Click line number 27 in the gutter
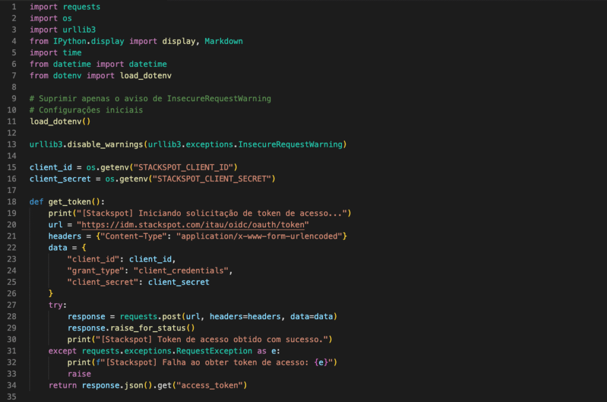This screenshot has height=402, width=607. 12,305
